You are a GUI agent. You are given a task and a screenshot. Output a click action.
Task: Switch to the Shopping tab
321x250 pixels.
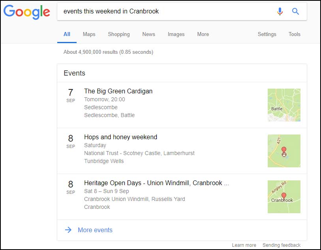119,34
